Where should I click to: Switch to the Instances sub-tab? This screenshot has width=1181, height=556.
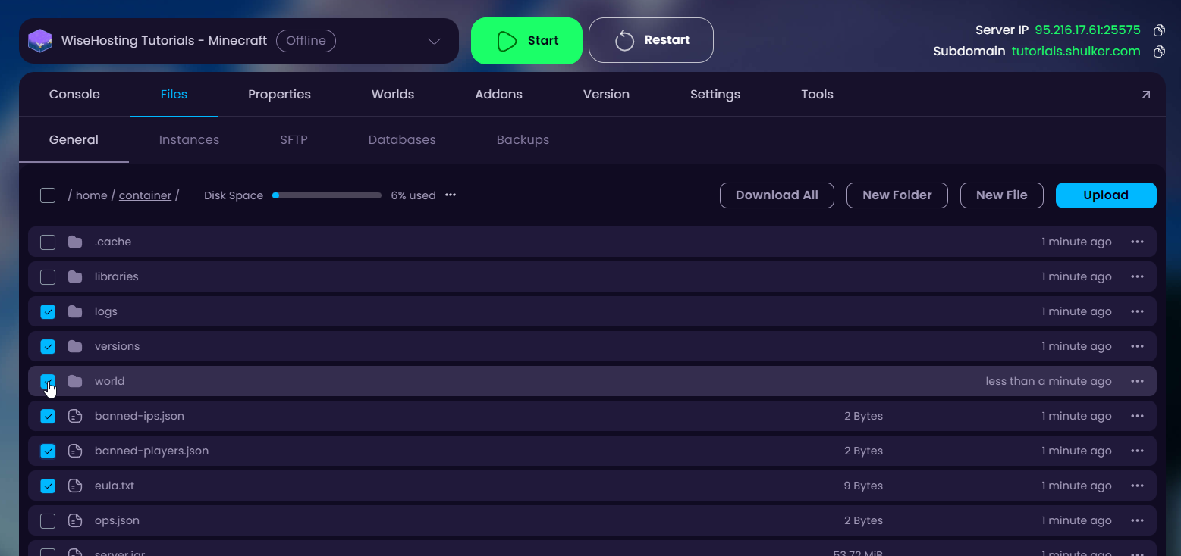pos(189,140)
